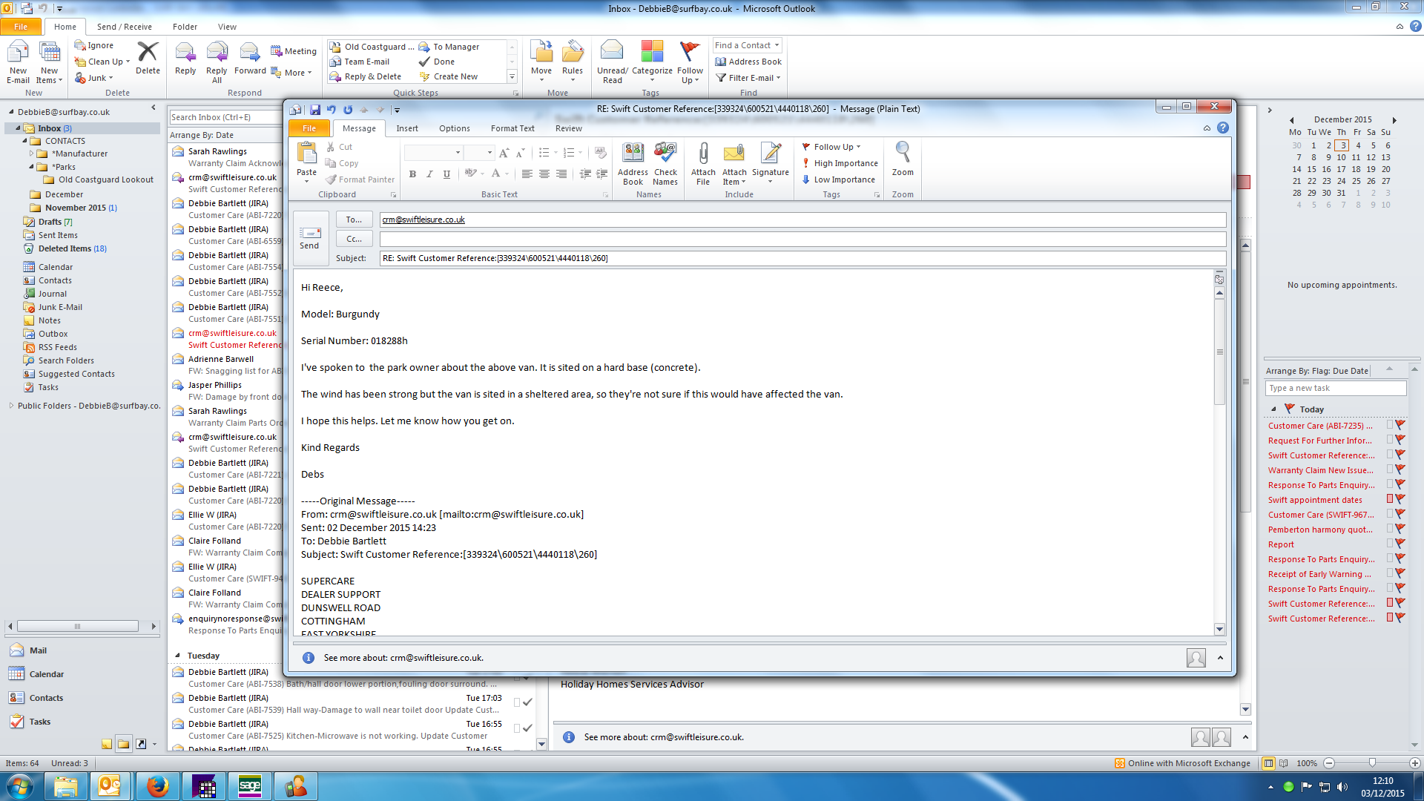This screenshot has height=801, width=1424.
Task: Collapse the CONTACTS folder tree
Action: (x=24, y=141)
